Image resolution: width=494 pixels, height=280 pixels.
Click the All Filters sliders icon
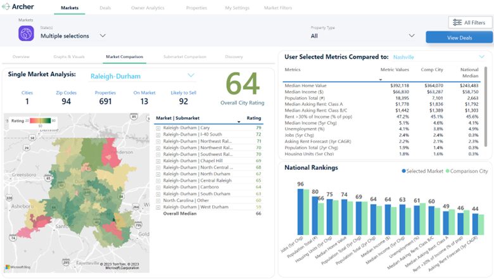point(457,22)
